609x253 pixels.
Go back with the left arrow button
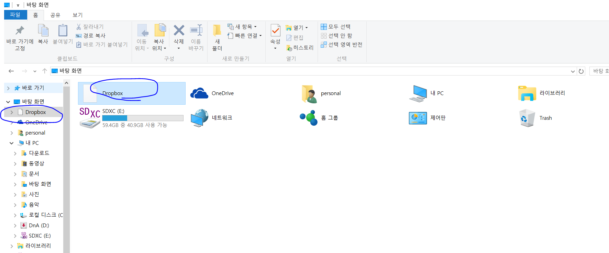[x=11, y=71]
